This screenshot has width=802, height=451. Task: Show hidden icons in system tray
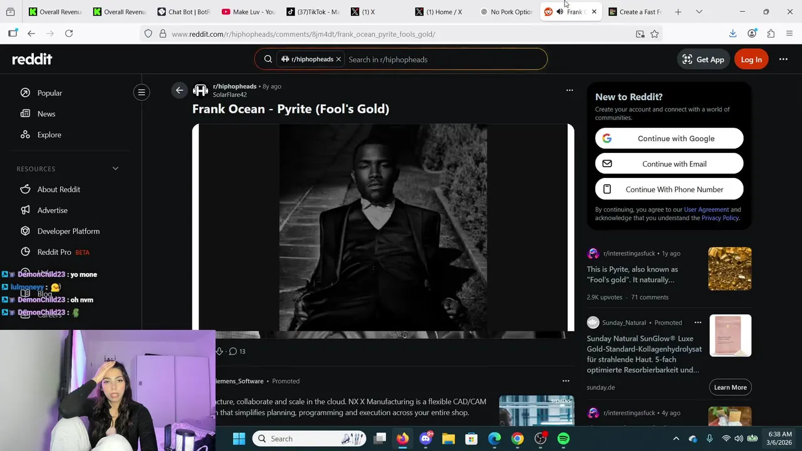[x=676, y=438]
